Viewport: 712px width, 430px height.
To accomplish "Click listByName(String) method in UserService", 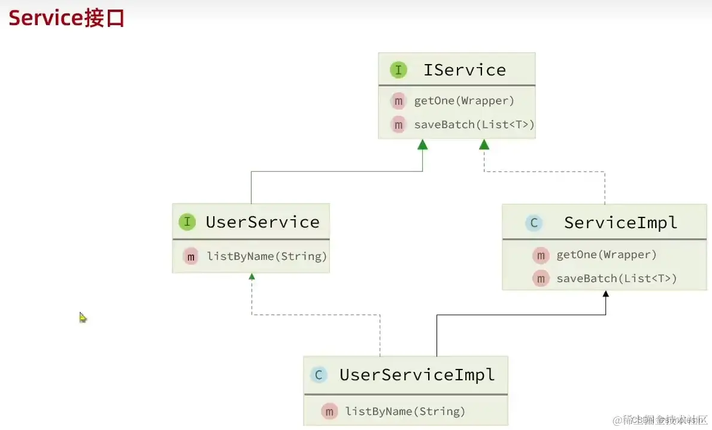I will [267, 256].
